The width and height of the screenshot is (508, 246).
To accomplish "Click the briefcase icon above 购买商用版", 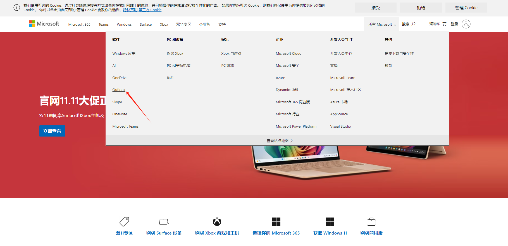I will coord(371,222).
